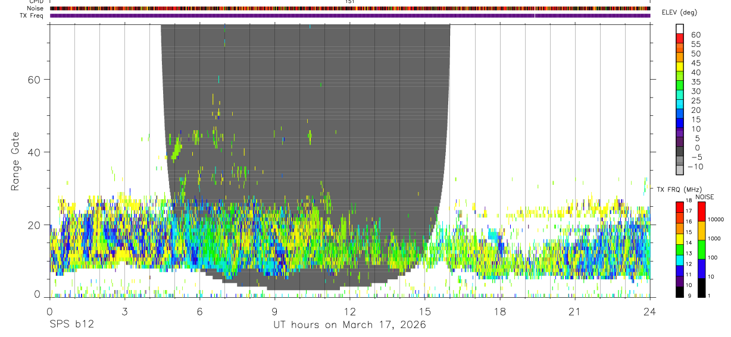Click the light gray -10 elevation swatch
This screenshot has height=337, width=731.
point(680,170)
